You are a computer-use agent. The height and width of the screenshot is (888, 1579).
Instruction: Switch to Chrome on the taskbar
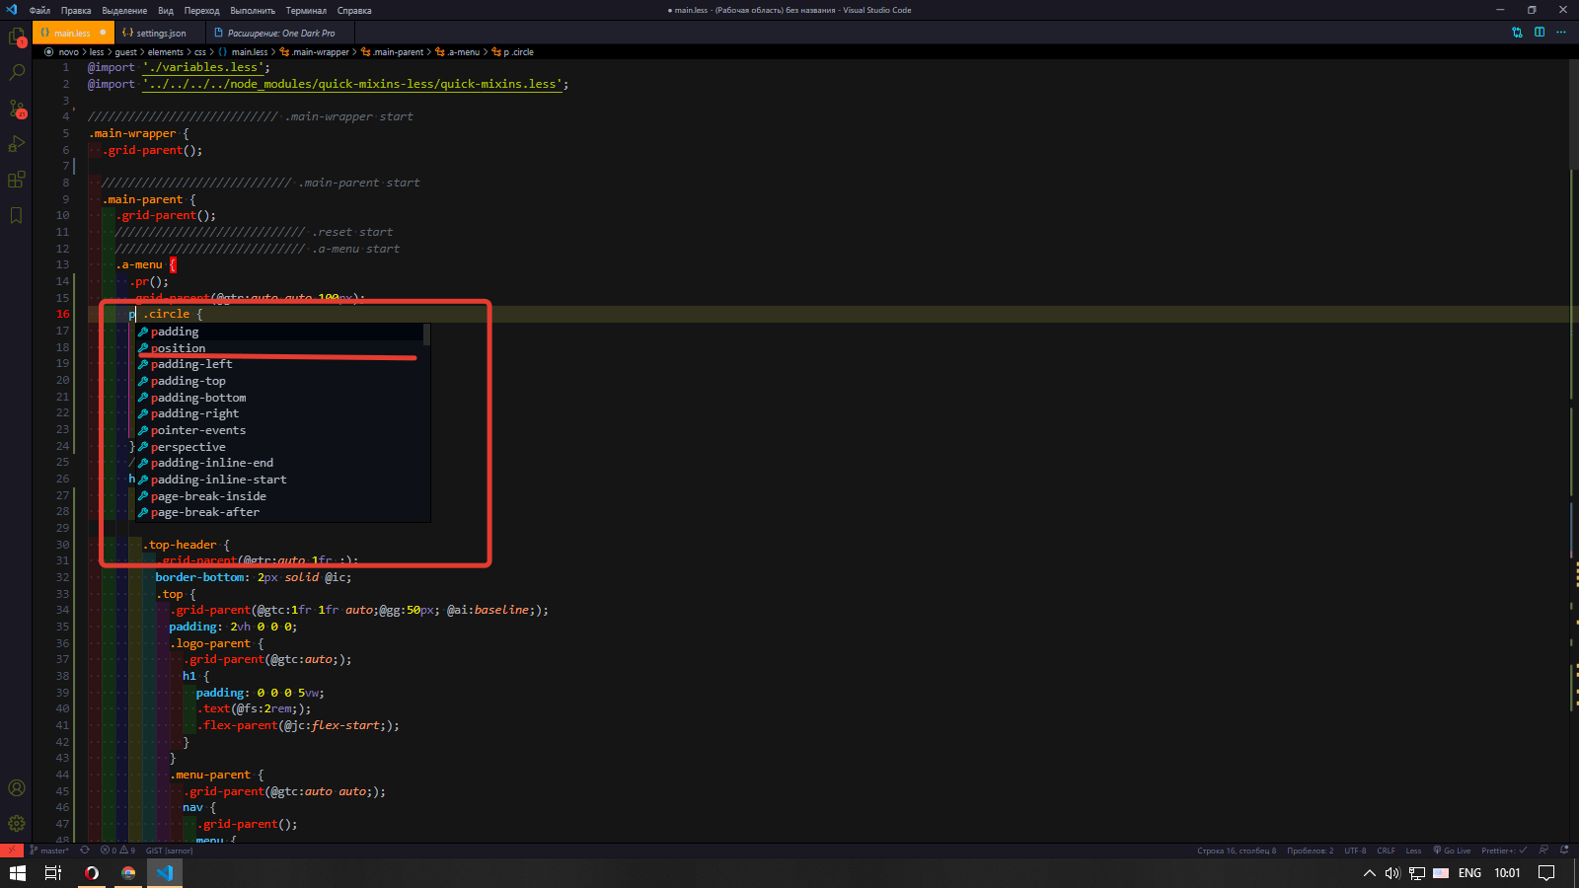(128, 873)
